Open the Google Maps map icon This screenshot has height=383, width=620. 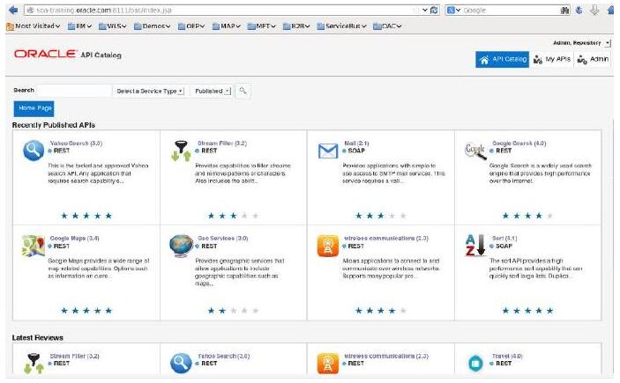34,246
